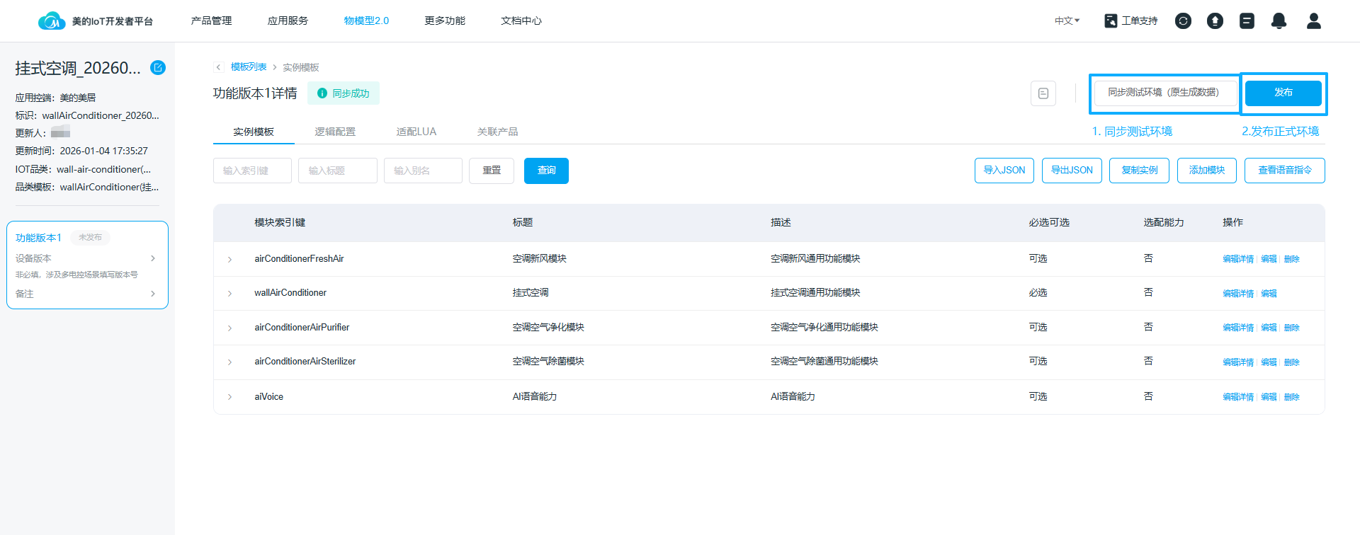Click the document icon left of sync button
Image resolution: width=1360 pixels, height=535 pixels.
pyautogui.click(x=1043, y=93)
